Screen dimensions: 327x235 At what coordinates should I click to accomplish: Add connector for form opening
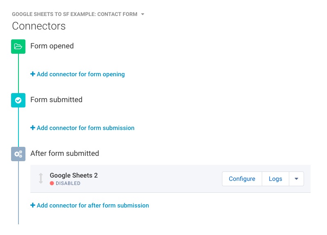pos(78,74)
